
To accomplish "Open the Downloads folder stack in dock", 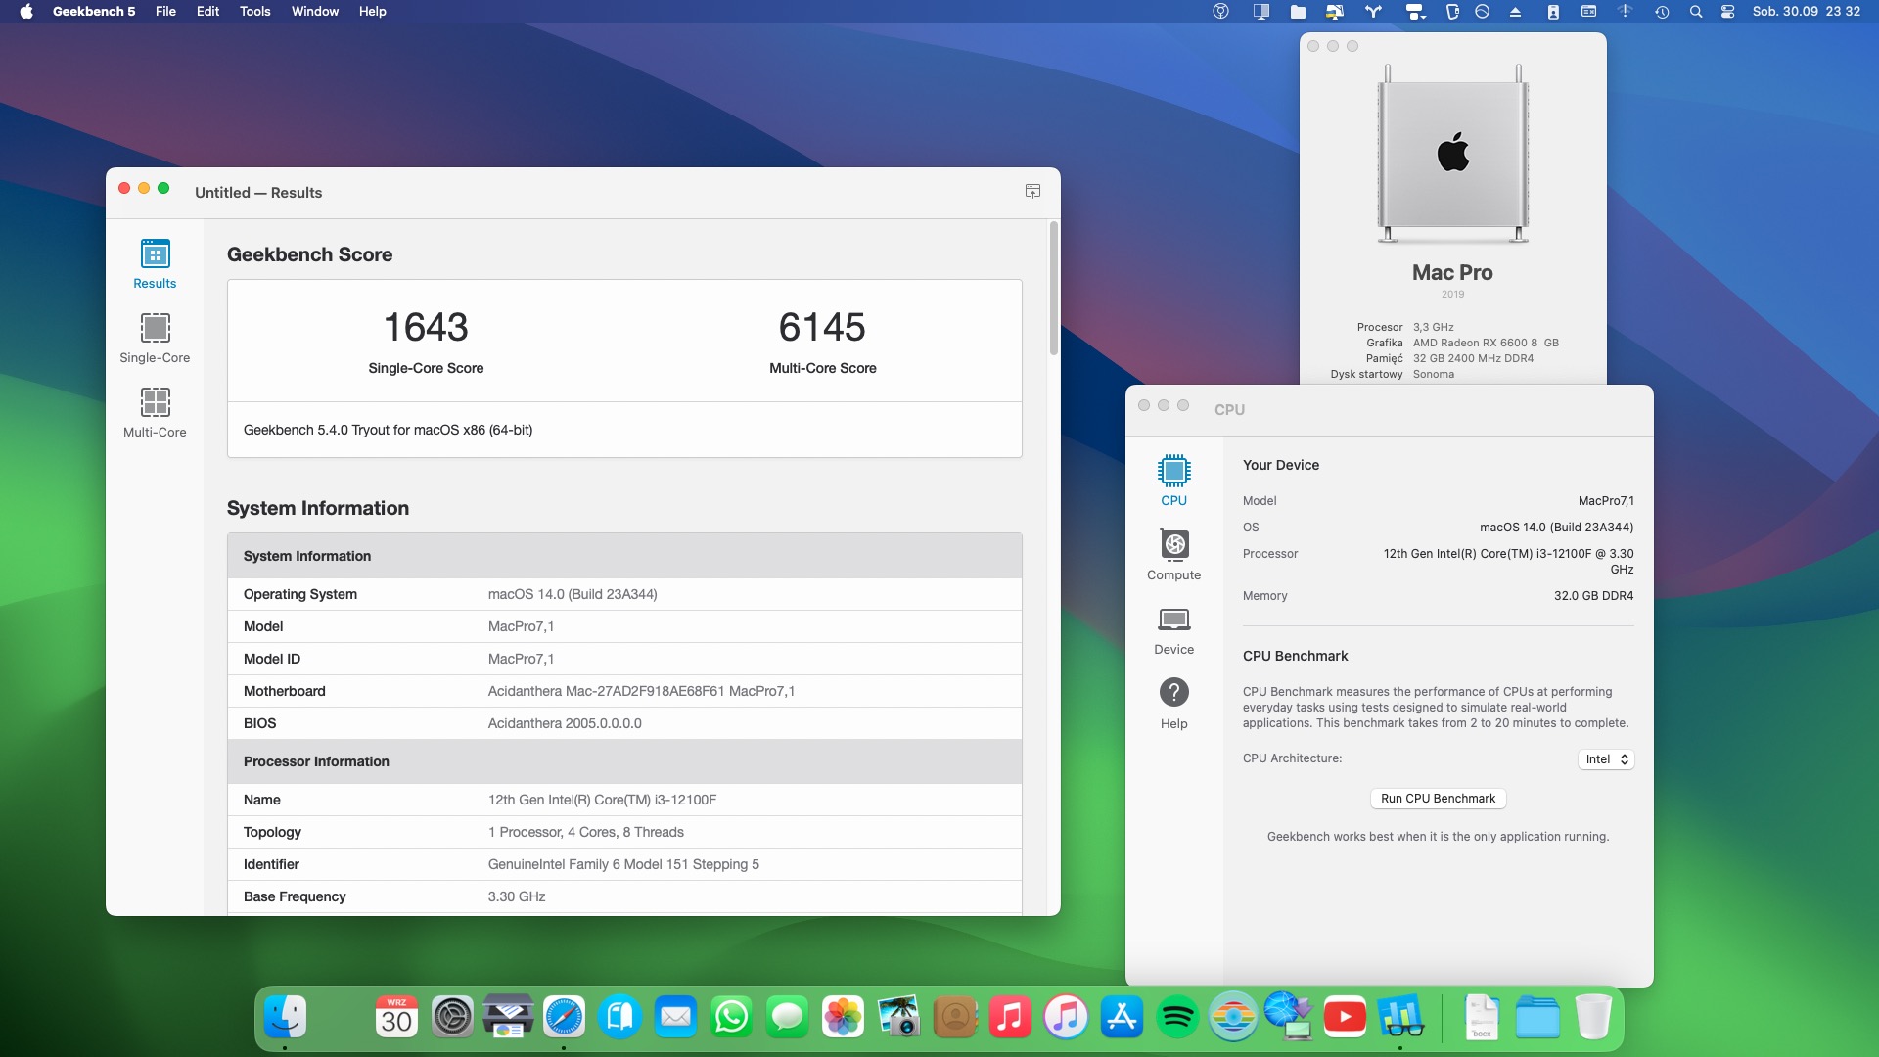I will 1537,1018.
